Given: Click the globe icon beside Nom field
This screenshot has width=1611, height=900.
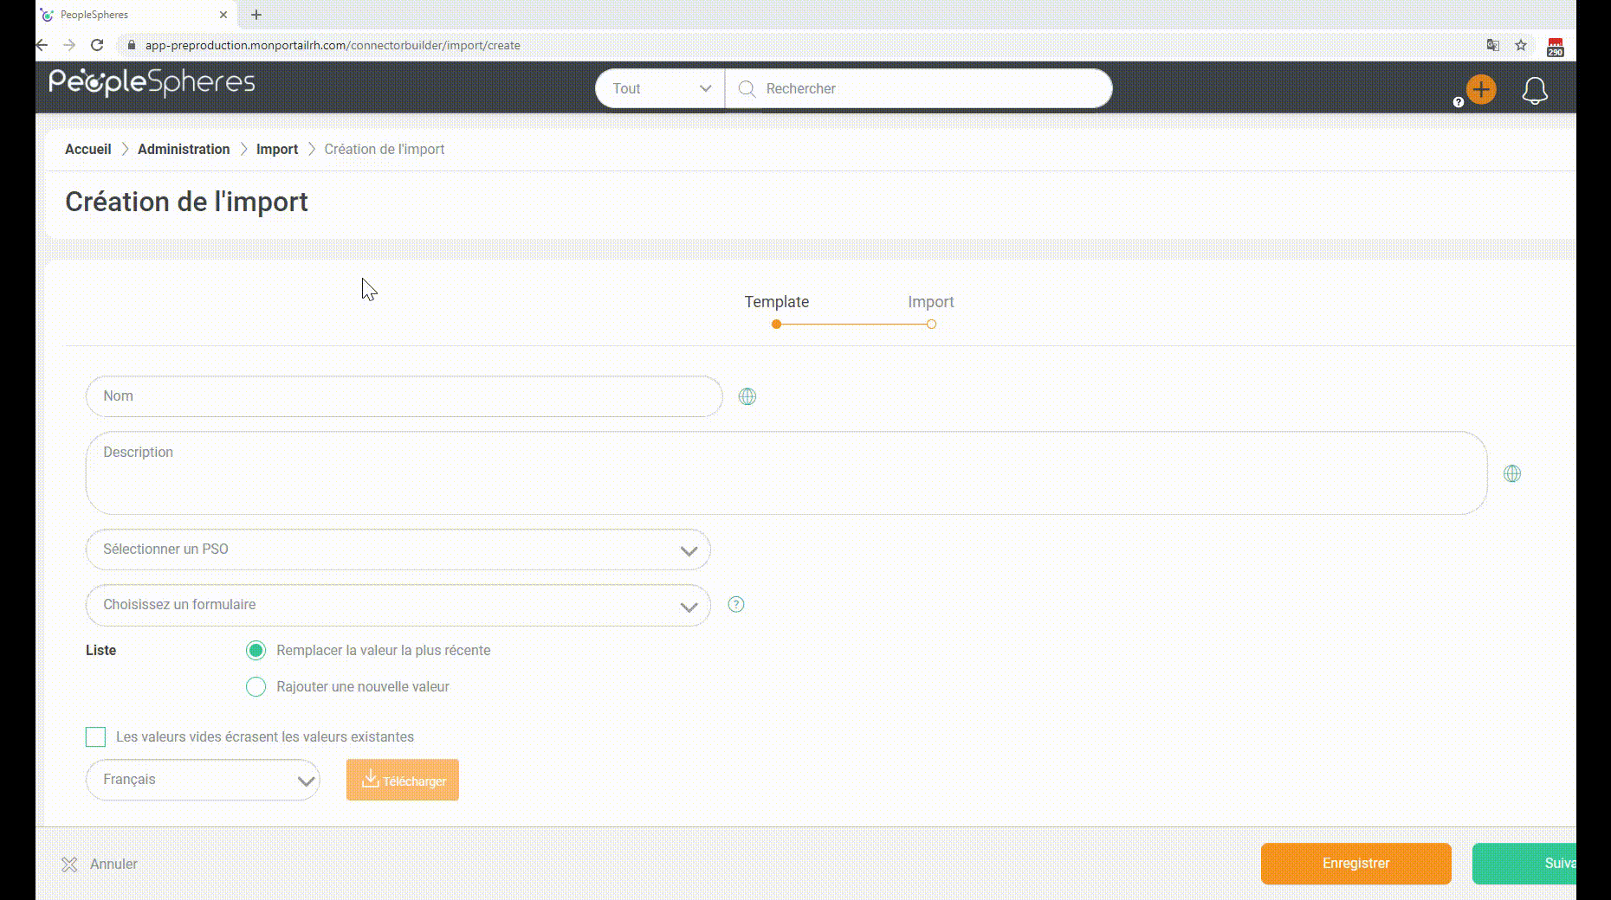Looking at the screenshot, I should tap(747, 396).
